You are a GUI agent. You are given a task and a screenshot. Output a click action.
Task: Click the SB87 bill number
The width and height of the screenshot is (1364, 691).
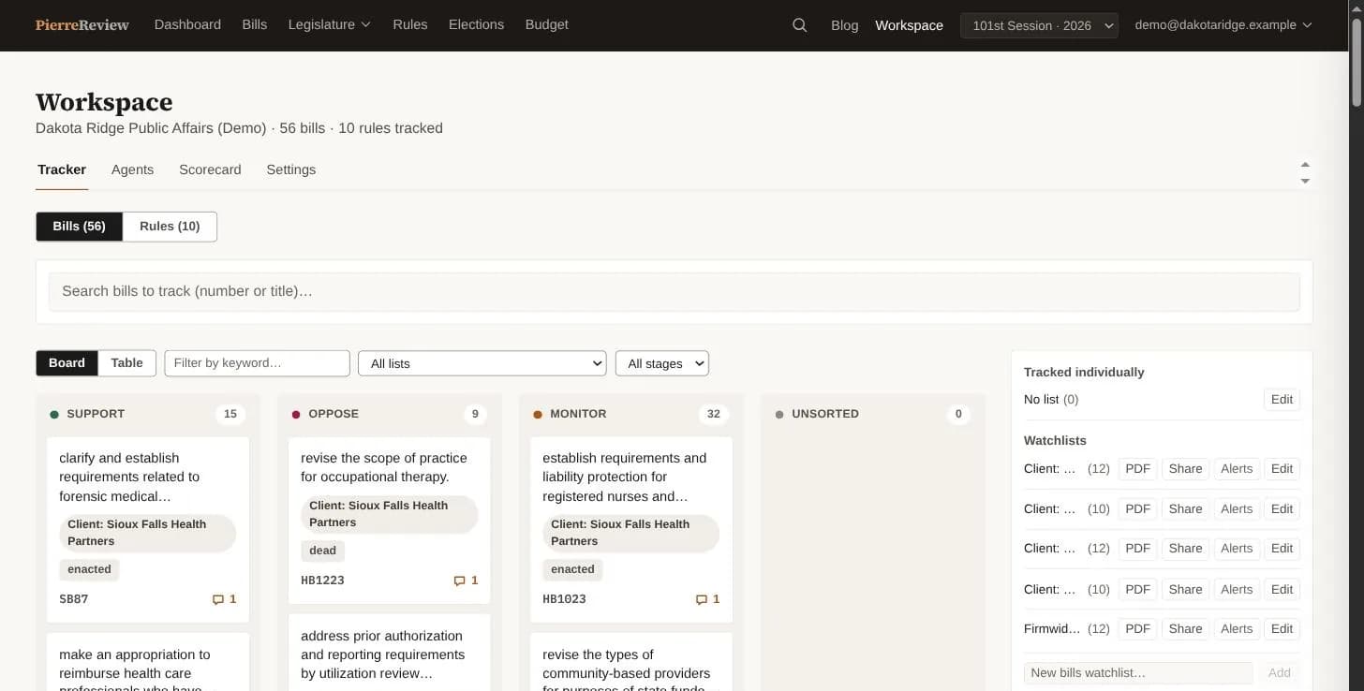[74, 599]
